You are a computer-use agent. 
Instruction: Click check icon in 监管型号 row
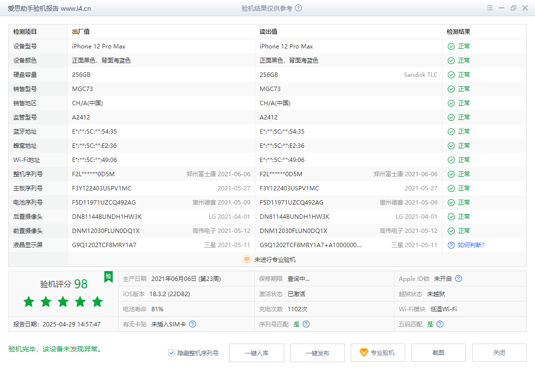451,117
